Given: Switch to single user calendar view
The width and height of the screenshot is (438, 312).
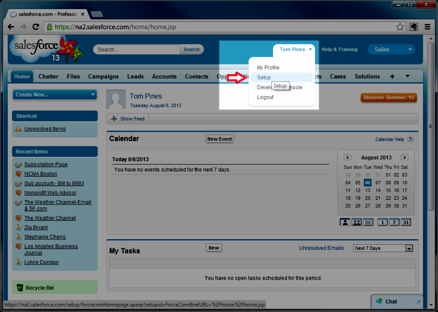Looking at the screenshot, I should click(x=345, y=222).
